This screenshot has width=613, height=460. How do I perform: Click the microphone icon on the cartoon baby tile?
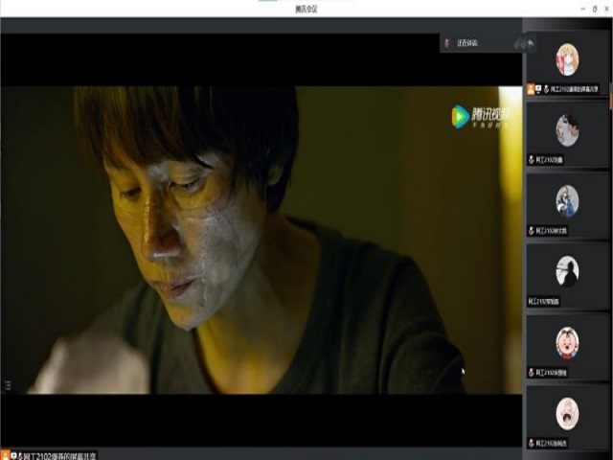tap(532, 372)
